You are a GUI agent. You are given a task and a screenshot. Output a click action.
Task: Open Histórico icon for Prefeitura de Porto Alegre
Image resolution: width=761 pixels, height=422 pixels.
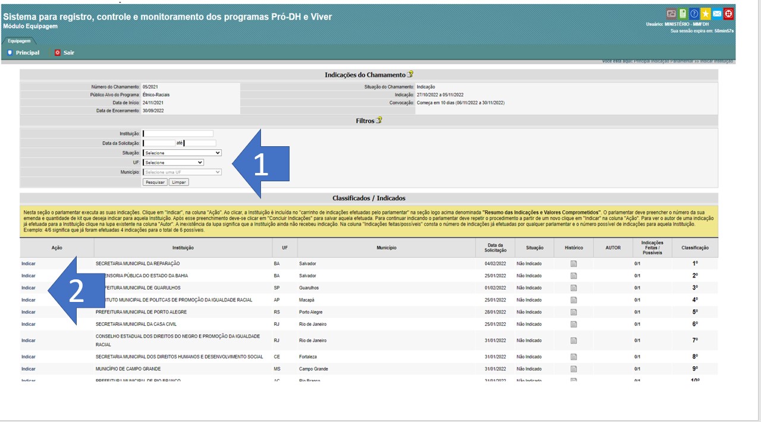click(574, 312)
